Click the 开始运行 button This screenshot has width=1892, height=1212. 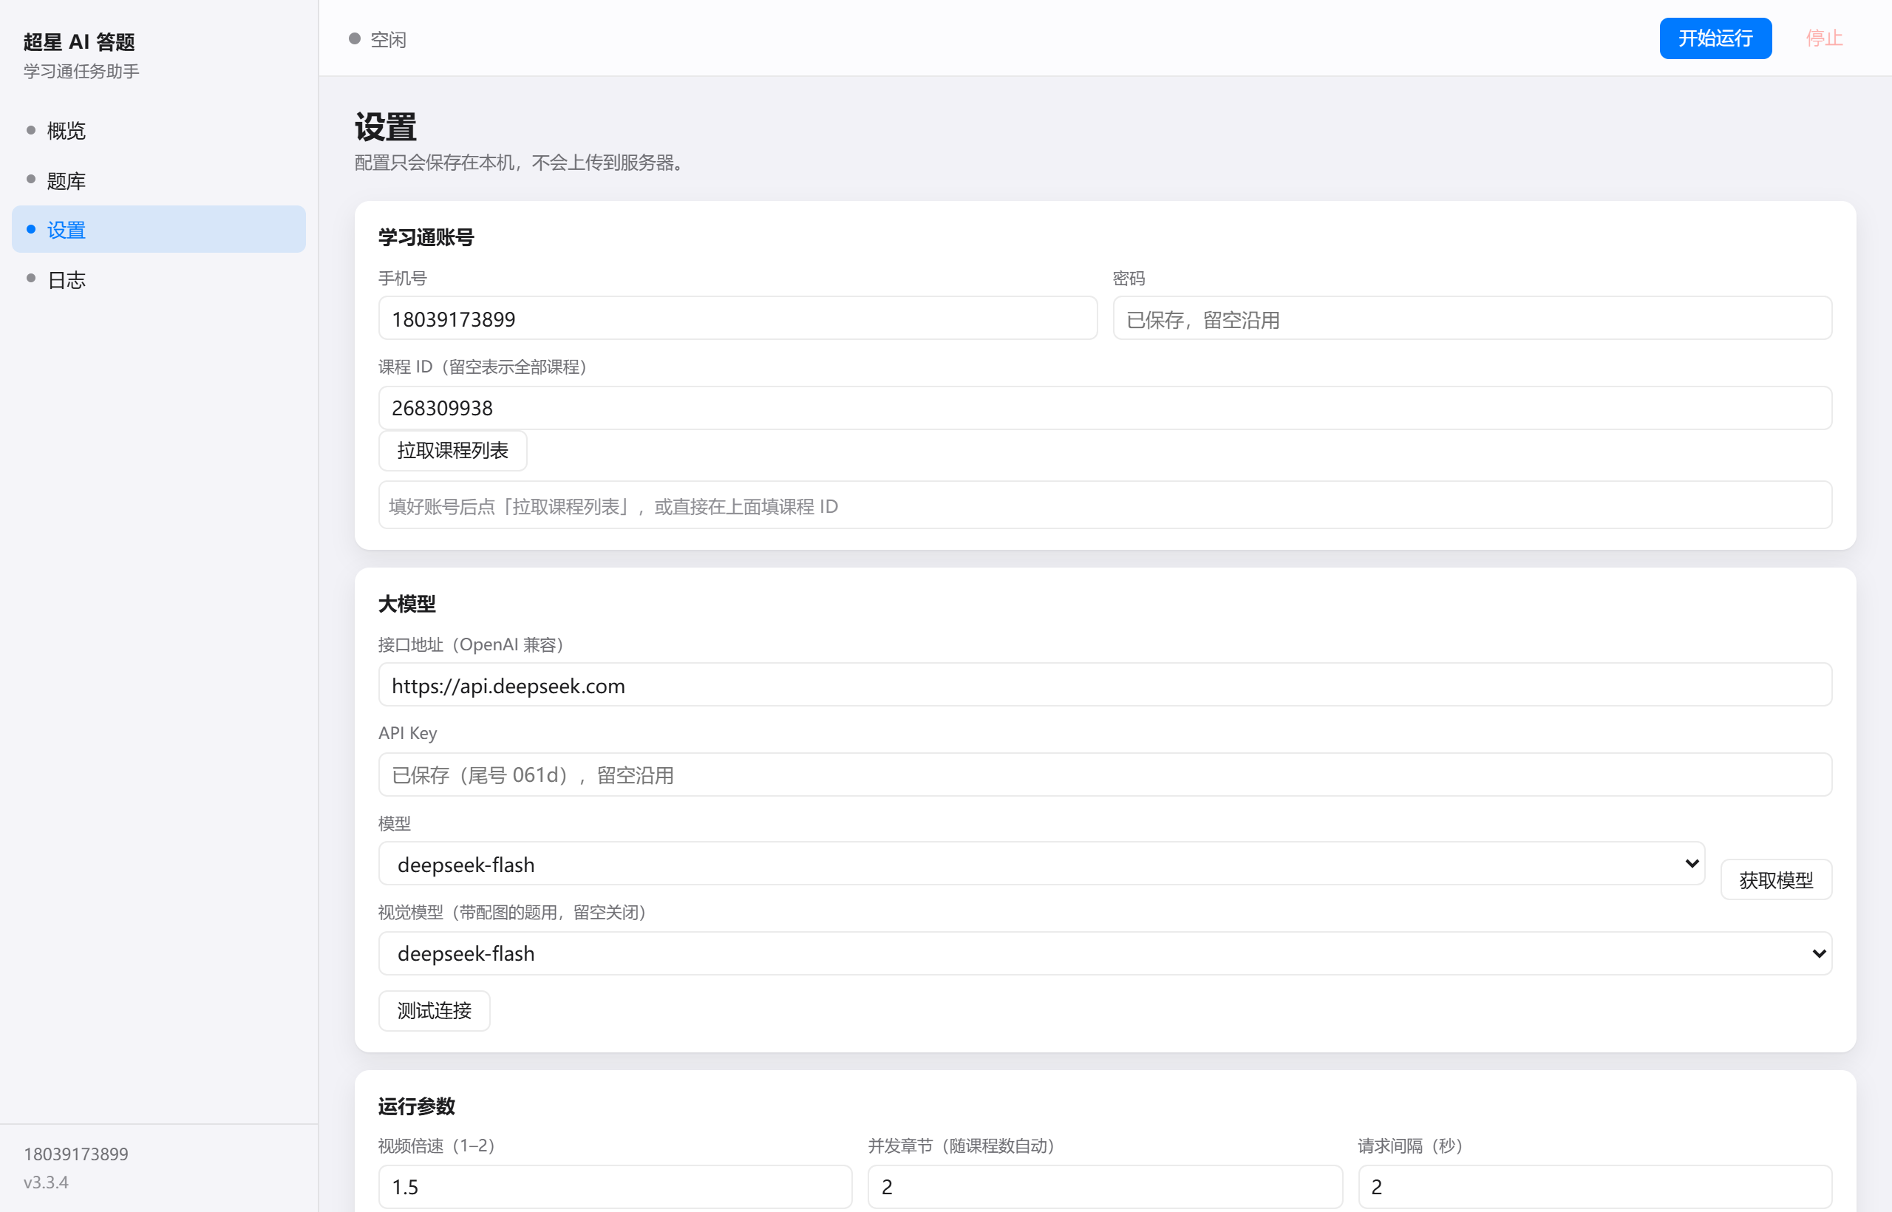tap(1715, 38)
